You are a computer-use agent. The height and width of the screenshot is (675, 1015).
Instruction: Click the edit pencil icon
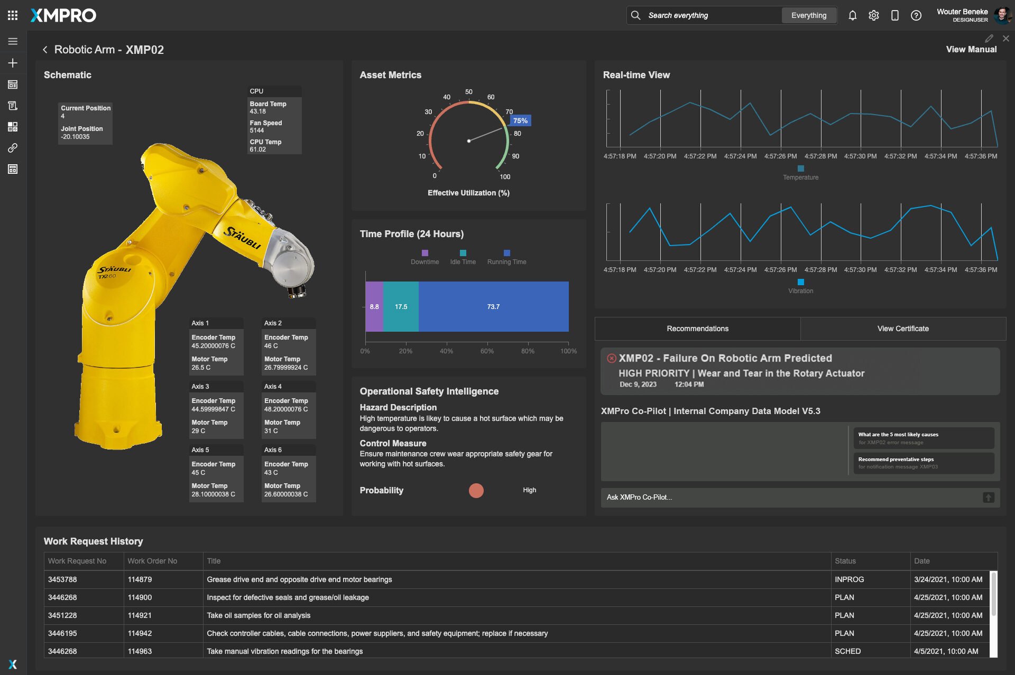pyautogui.click(x=989, y=39)
